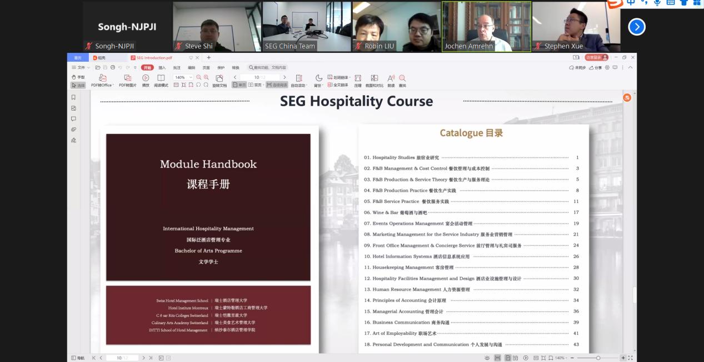Viewport: 704px width, 362px height.
Task: Click the Compress tool (压缩)
Action: [x=358, y=81]
